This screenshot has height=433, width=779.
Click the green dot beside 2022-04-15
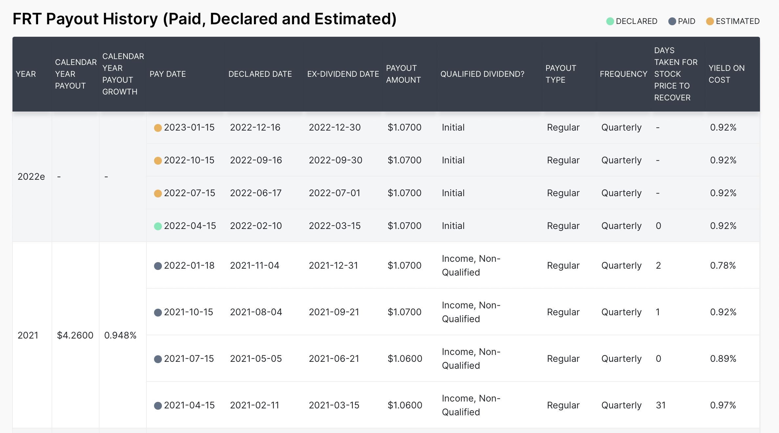[x=158, y=226]
